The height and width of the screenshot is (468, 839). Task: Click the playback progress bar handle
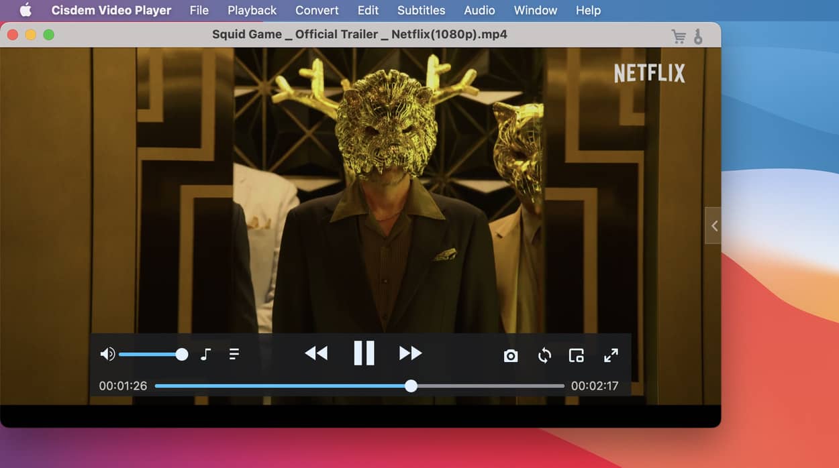coord(411,386)
